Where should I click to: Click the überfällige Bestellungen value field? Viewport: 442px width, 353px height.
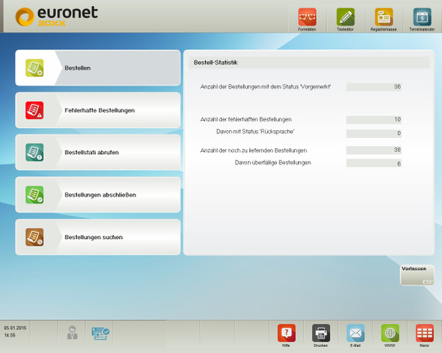pyautogui.click(x=374, y=163)
